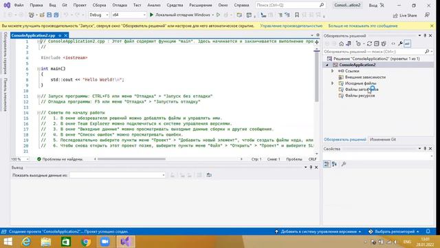
Task: Open the Solution Explorer window options dropdown arrow
Action: [419, 36]
